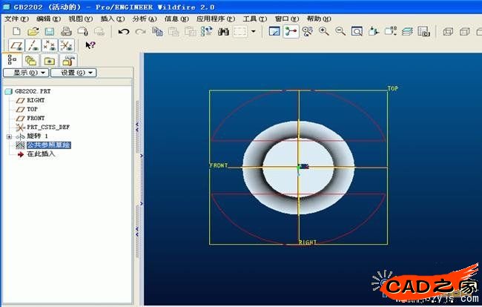Toggle coordinate systems display
The image size is (482, 307).
pyautogui.click(x=65, y=45)
